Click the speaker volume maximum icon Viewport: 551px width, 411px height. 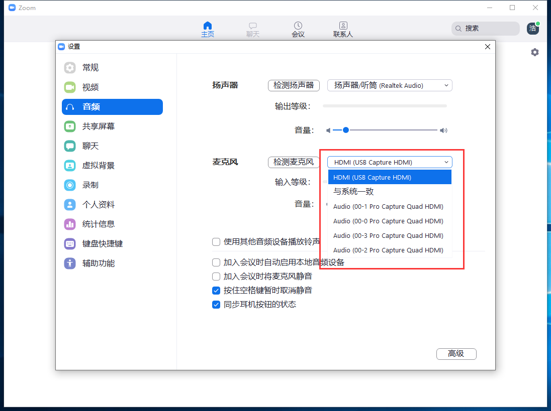443,130
